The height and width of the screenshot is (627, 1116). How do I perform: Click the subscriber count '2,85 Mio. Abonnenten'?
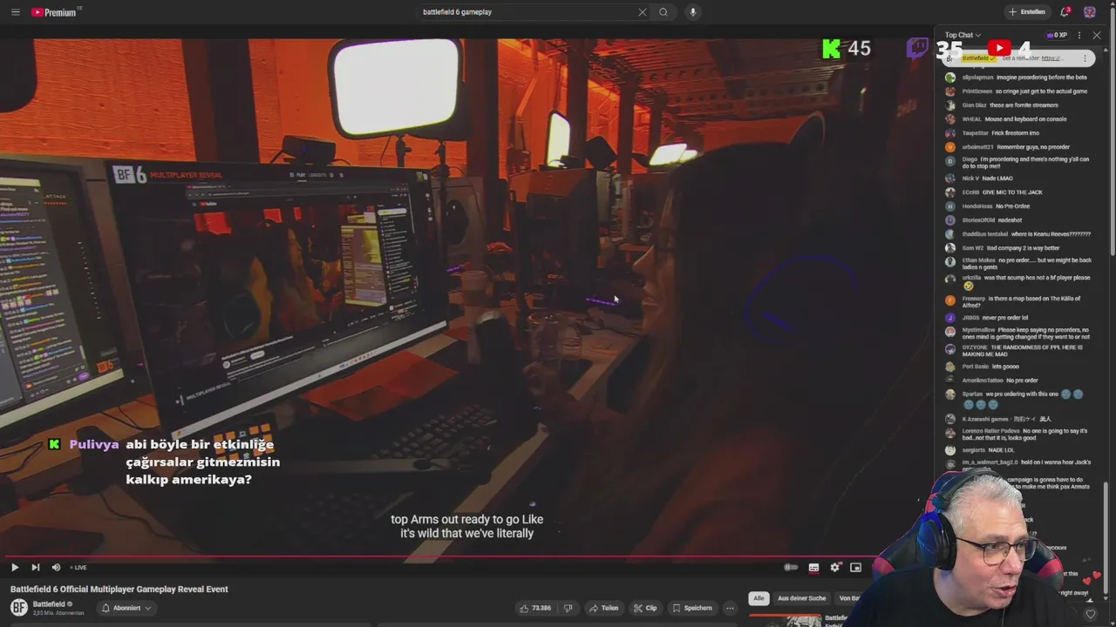click(58, 613)
